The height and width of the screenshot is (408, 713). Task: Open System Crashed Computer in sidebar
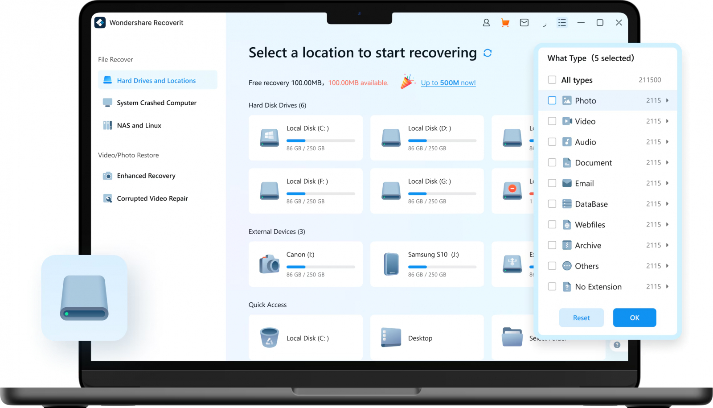(x=157, y=103)
